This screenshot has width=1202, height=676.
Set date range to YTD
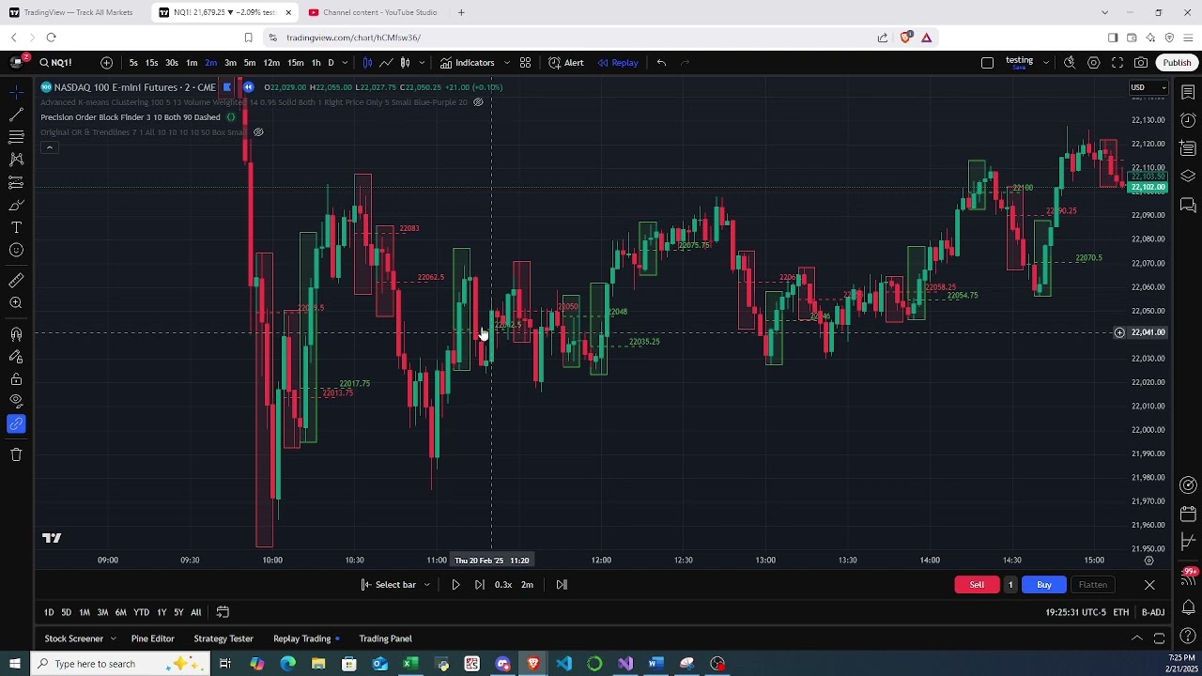coord(141,612)
